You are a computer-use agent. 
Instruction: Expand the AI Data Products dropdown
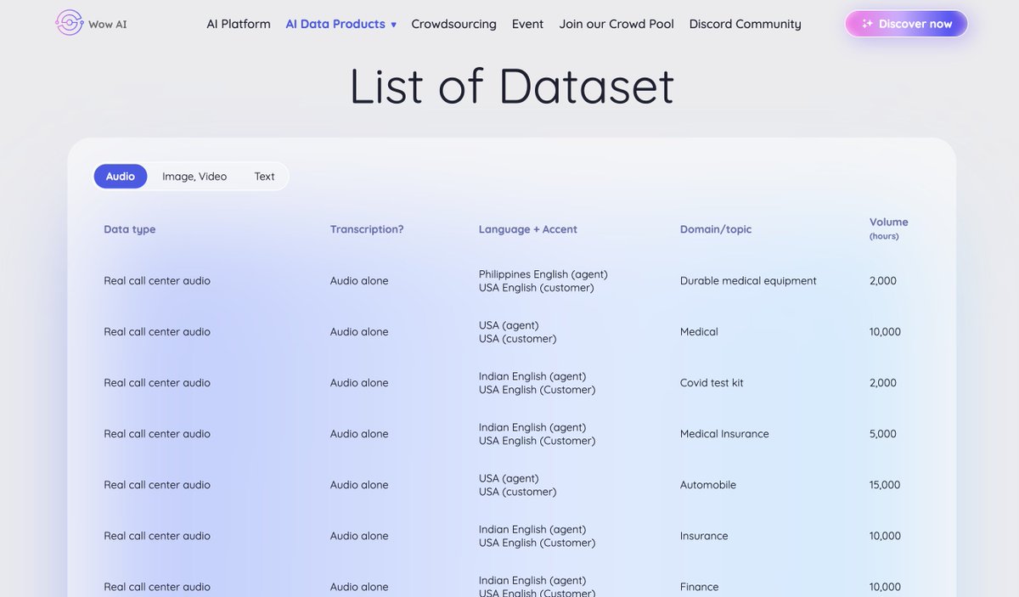coord(341,24)
